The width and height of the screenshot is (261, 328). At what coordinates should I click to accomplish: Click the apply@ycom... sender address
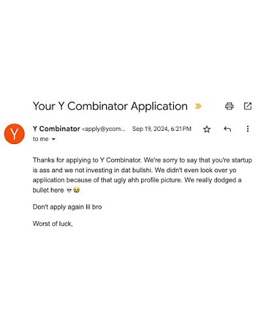(x=103, y=129)
